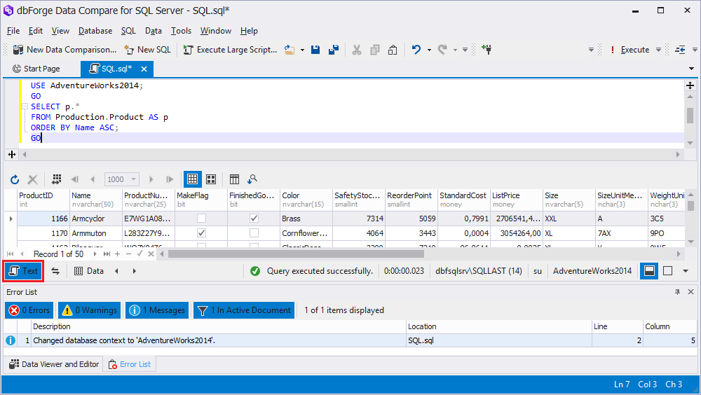Collapse the SELECT statement outline region

25,106
